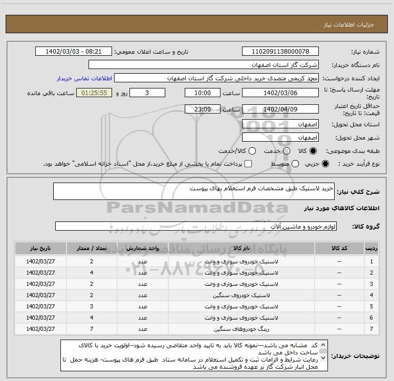
Task: Click row 4 item لاستیک خودروی سنگین
Action: pyautogui.click(x=241, y=295)
